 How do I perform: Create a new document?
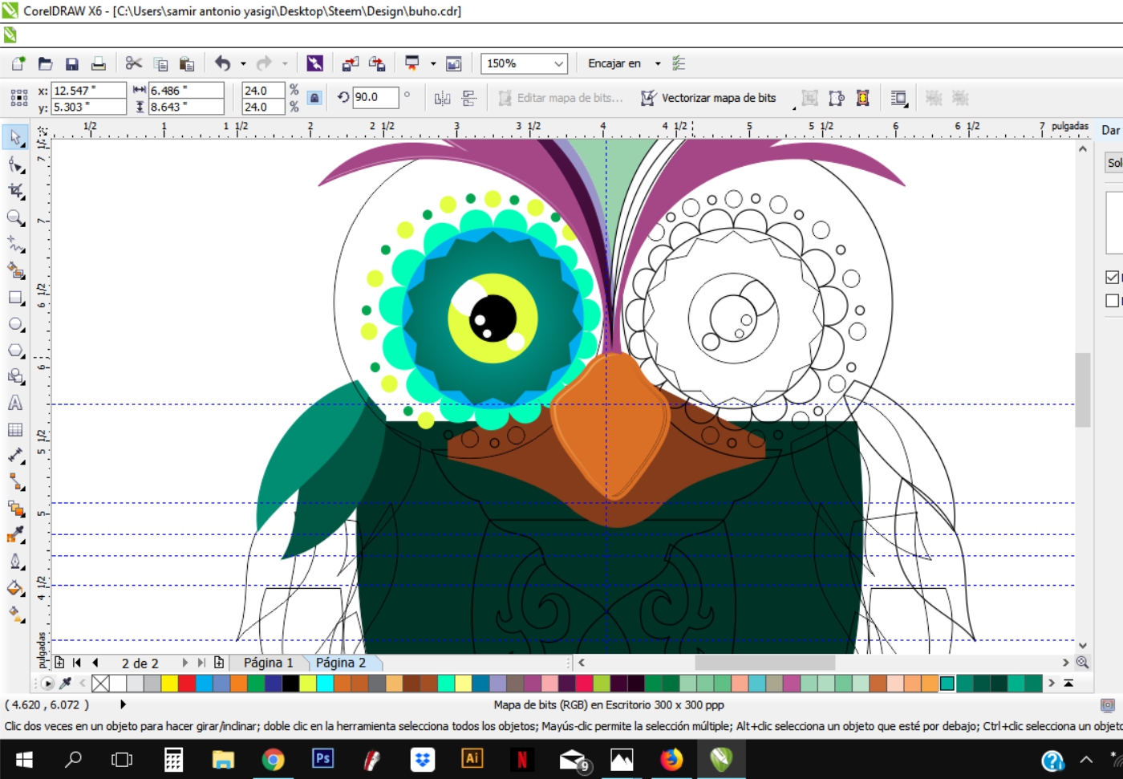(18, 63)
